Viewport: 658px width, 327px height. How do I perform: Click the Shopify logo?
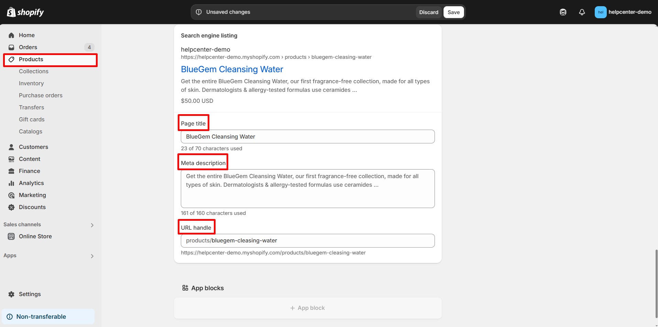[25, 12]
